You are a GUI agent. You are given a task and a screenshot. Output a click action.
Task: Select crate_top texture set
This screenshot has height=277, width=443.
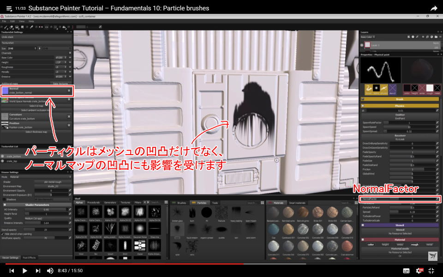coord(36,161)
